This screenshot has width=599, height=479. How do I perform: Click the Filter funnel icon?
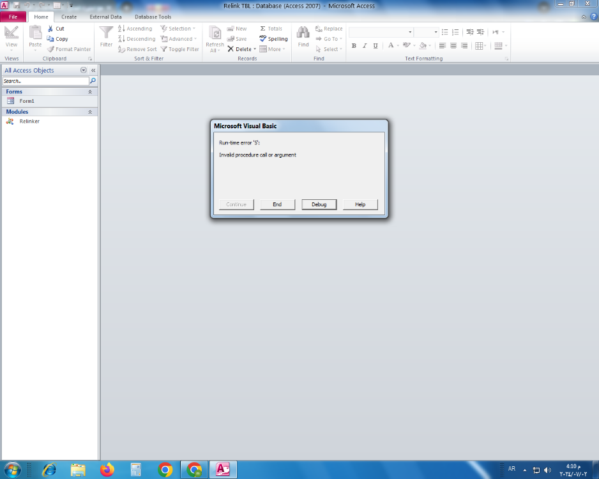[106, 33]
